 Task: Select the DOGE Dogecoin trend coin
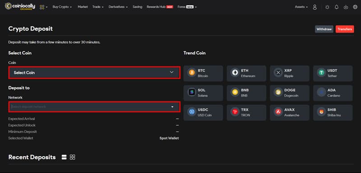pyautogui.click(x=290, y=93)
